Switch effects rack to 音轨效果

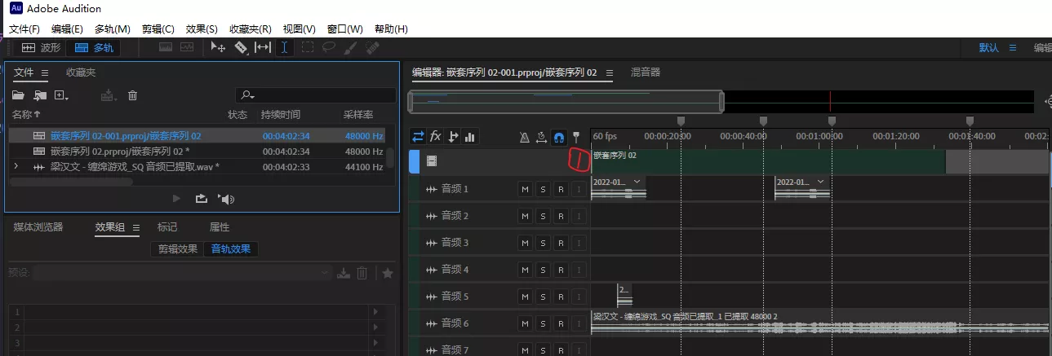pos(231,249)
